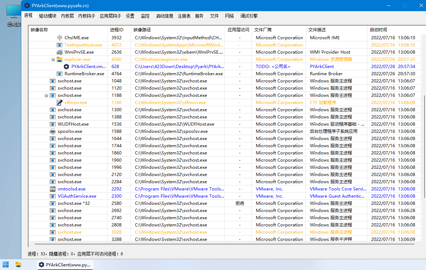
Task: Click the WUDFHost.exe process icon
Action: [53, 124]
